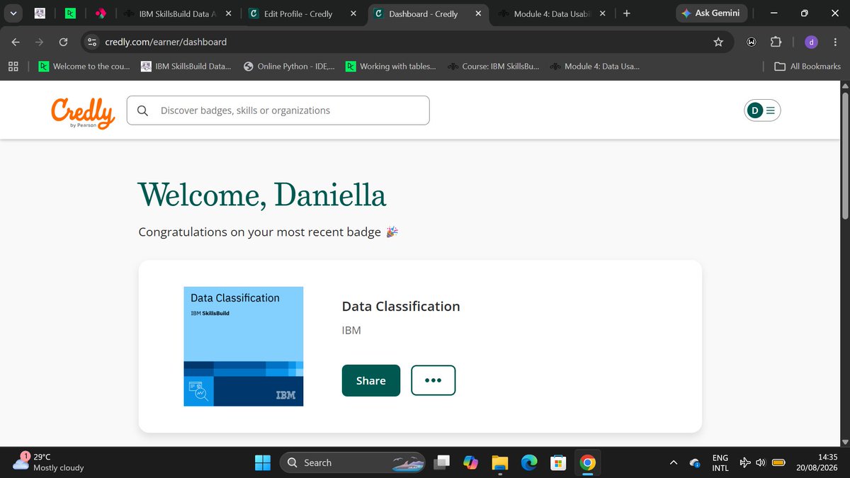Screen dimensions: 850x478
Task: Show hidden icons via the tray chevron
Action: [673, 462]
